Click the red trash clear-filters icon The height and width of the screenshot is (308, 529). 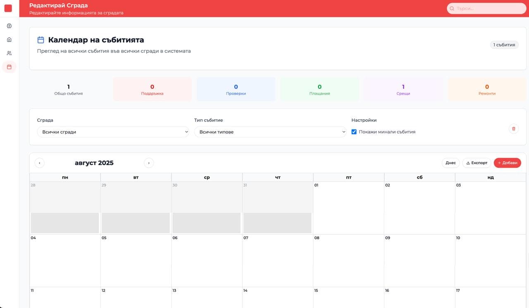point(514,129)
